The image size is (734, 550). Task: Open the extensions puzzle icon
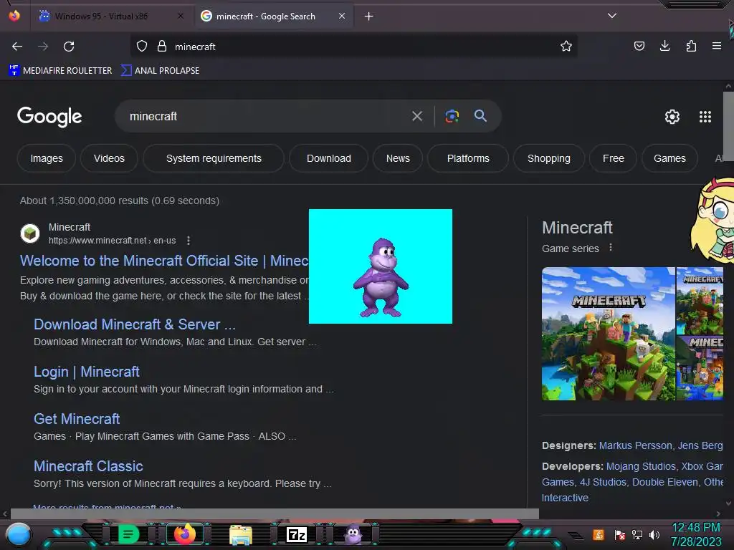691,46
